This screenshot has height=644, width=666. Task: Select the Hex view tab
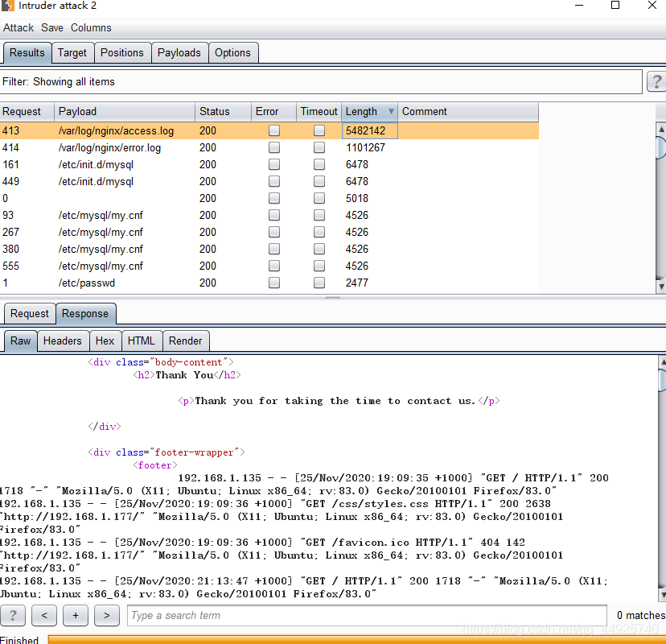pyautogui.click(x=105, y=341)
